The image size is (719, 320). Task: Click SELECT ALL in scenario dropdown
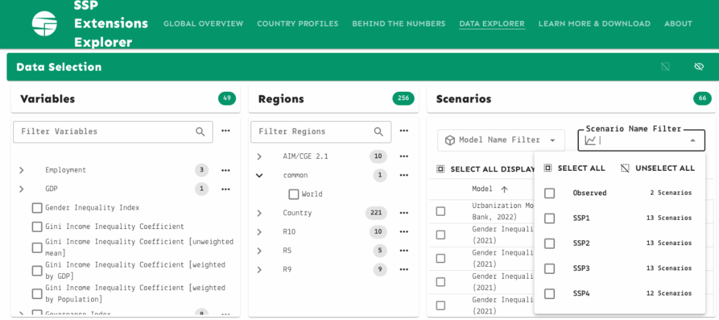click(574, 168)
